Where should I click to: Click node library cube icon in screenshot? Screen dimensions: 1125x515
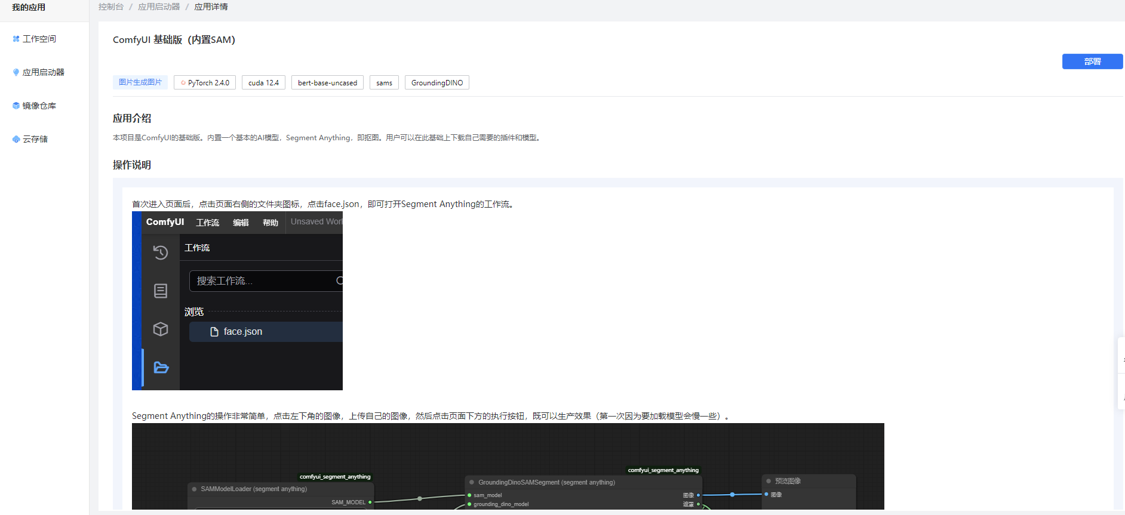tap(161, 329)
